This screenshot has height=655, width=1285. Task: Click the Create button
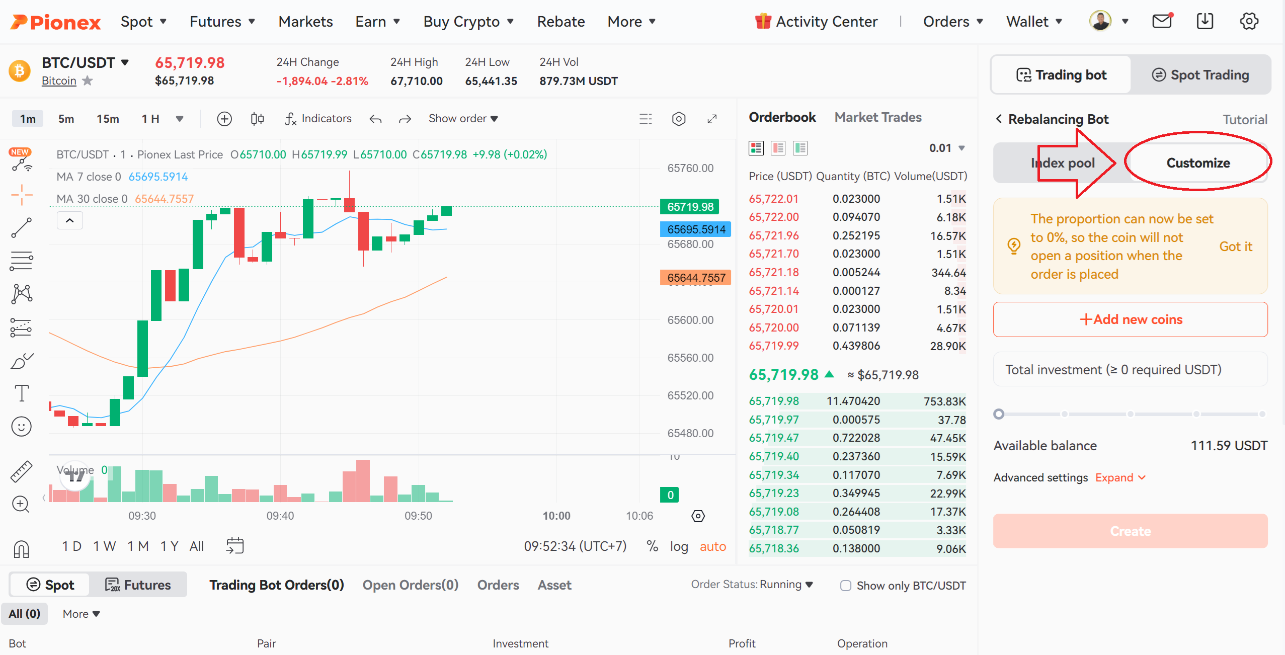[x=1130, y=531]
